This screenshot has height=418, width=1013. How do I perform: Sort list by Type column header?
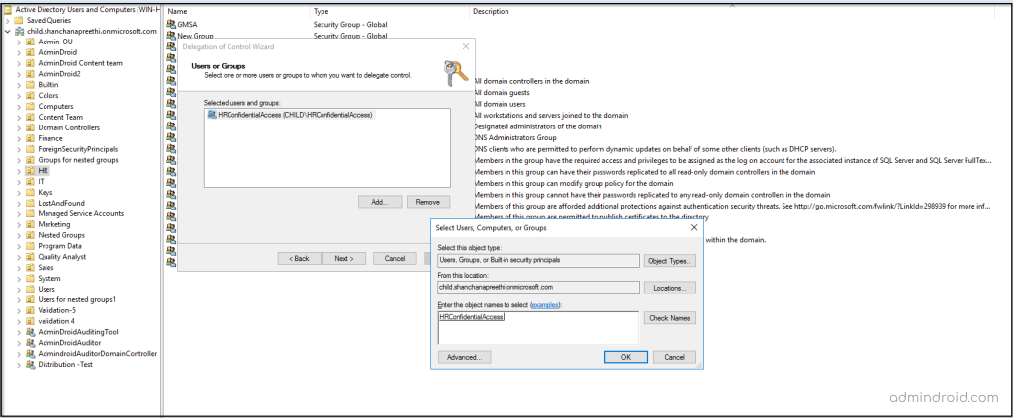[322, 11]
